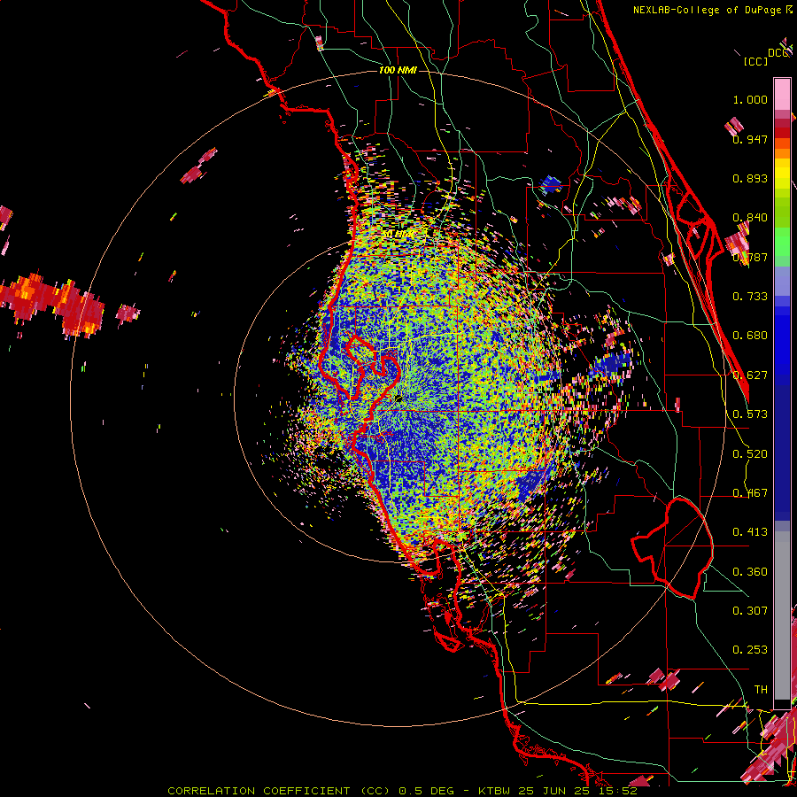Click the red-orange band near 0.947

click(x=782, y=143)
